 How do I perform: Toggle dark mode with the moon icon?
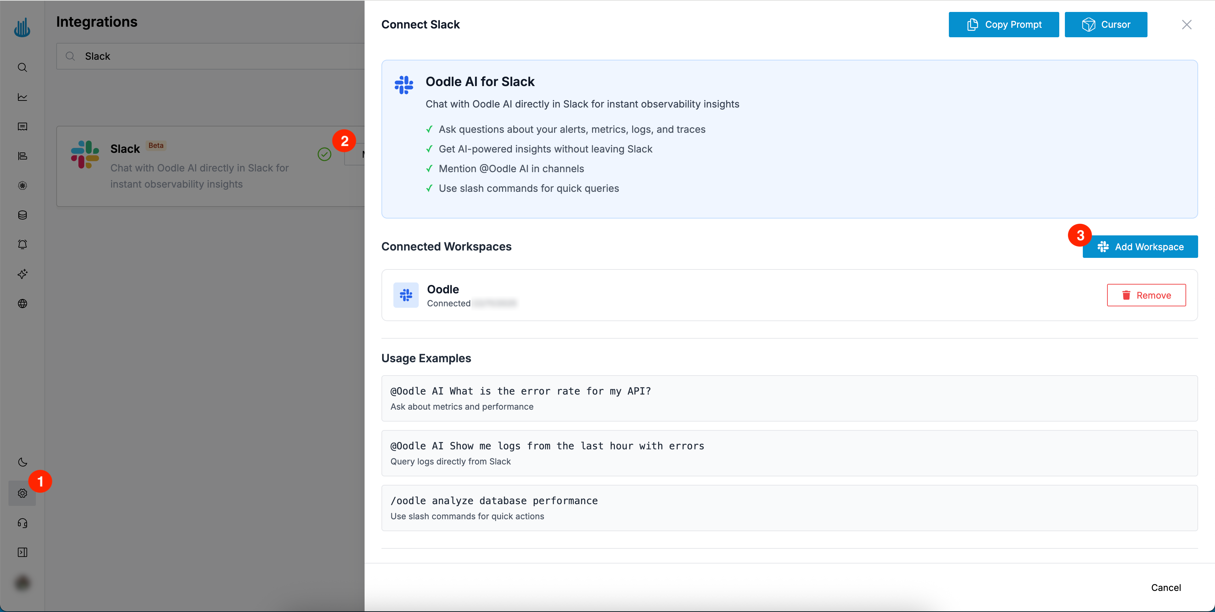(22, 463)
